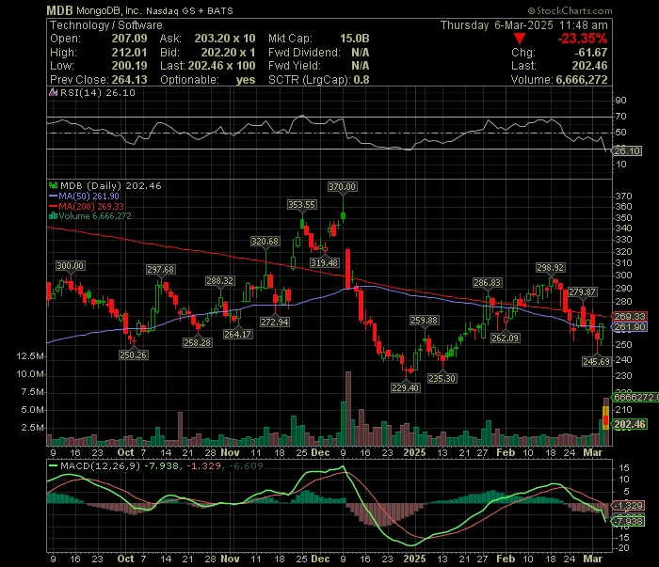Image resolution: width=659 pixels, height=567 pixels.
Task: Click the 320.68 price label
Action: (x=265, y=242)
